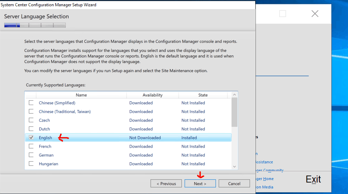Click the Chinese (Simplified) language name
This screenshot has height=194, width=348.
(x=57, y=103)
